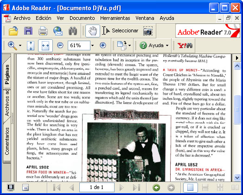Go to the first page

[x=57, y=188]
